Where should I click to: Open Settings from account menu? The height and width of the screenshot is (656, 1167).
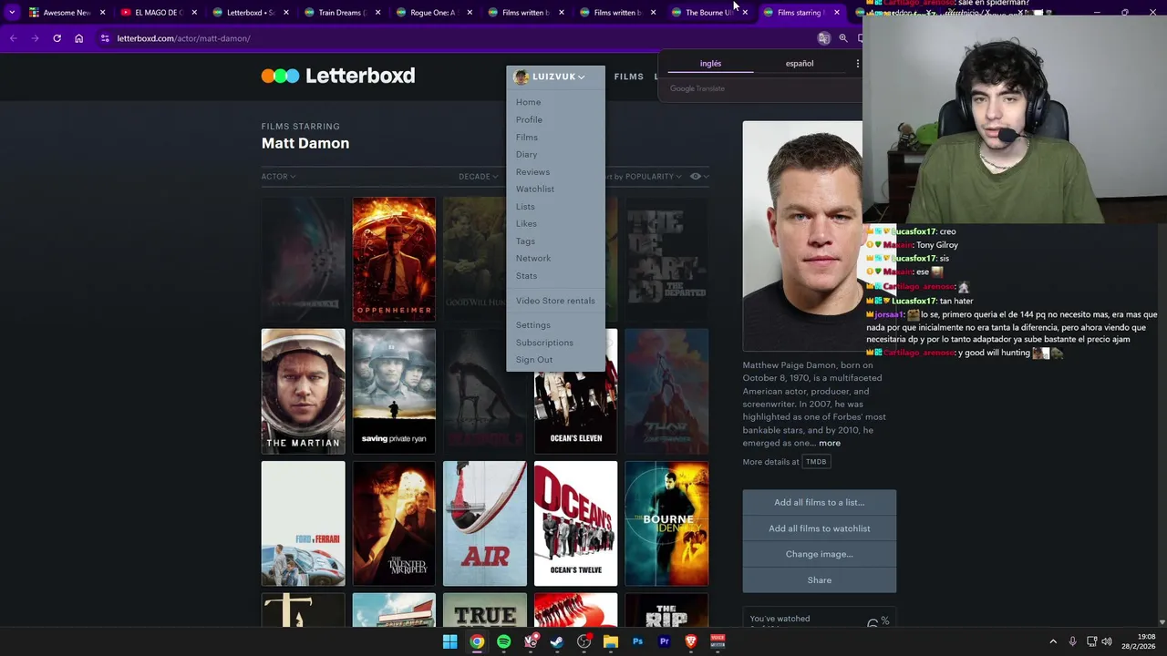tap(532, 325)
